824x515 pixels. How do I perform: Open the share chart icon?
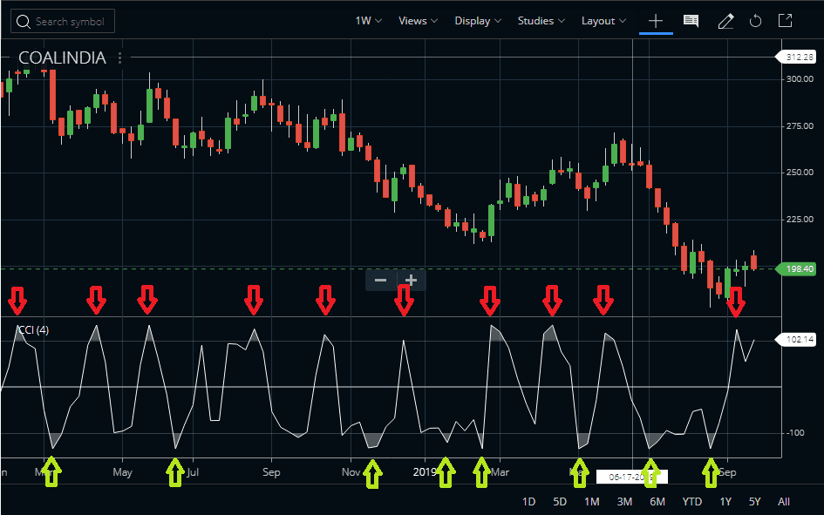785,20
